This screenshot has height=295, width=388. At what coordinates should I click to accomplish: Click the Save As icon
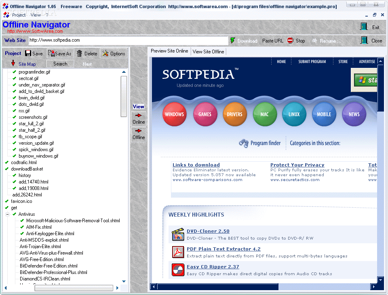pyautogui.click(x=51, y=53)
